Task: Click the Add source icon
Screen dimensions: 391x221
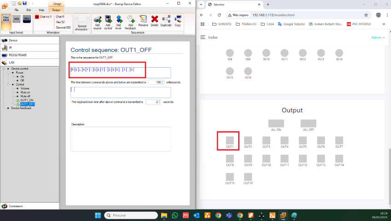Action: 97,22
